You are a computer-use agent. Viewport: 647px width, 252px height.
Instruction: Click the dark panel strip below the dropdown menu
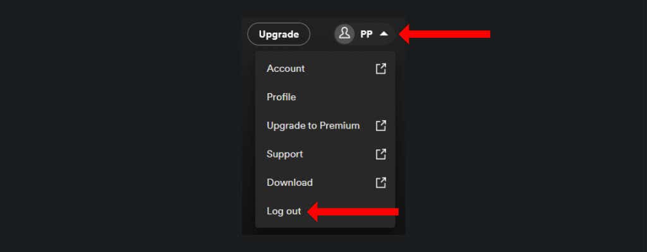[x=323, y=231]
